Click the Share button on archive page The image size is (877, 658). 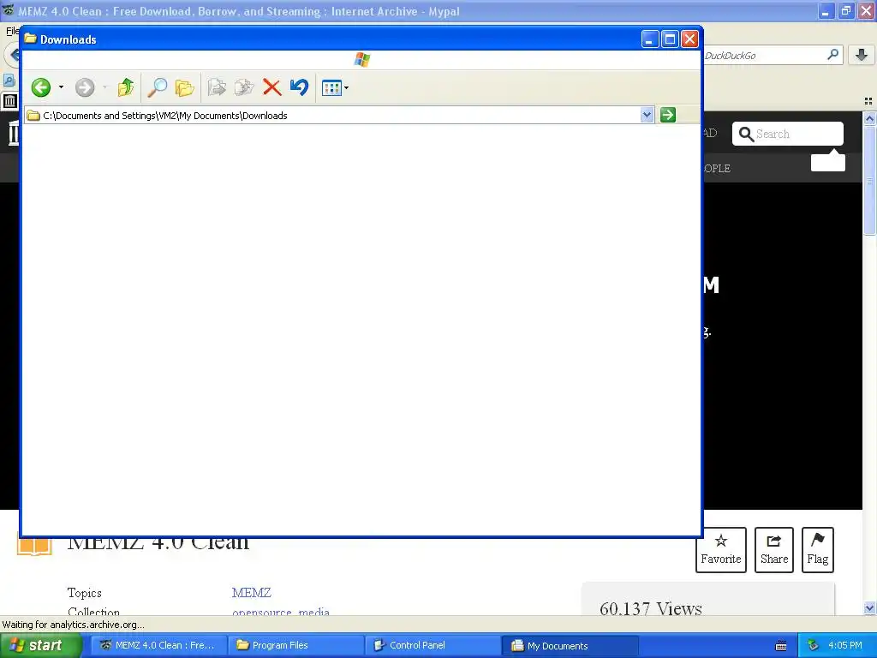pyautogui.click(x=774, y=549)
